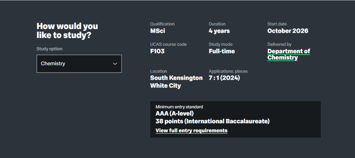Click the AAA (A-level) entry standard
This screenshot has width=355, height=158.
tap(175, 114)
